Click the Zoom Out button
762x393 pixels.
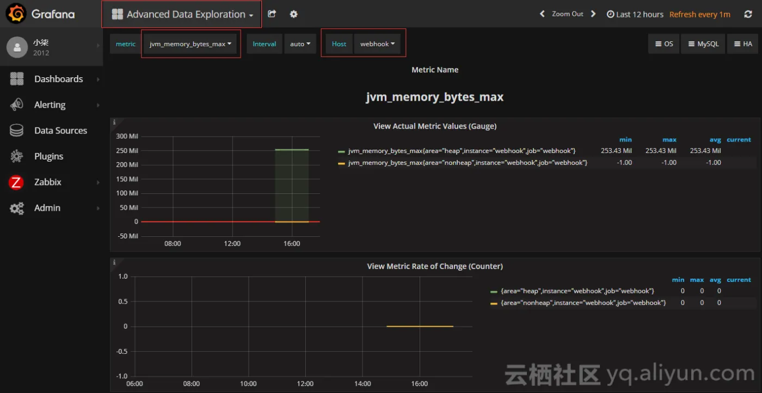tap(567, 14)
